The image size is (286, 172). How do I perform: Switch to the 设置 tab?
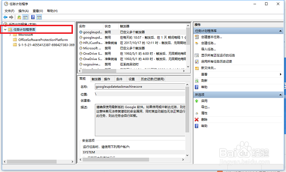132,79
